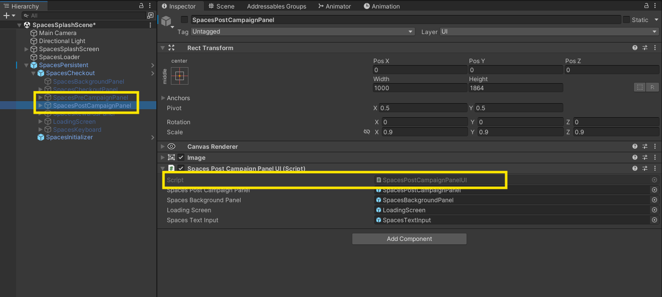Image resolution: width=662 pixels, height=297 pixels.
Task: Expand SpacesPreCampaignPanel in the Hierarchy
Action: pyautogui.click(x=41, y=98)
